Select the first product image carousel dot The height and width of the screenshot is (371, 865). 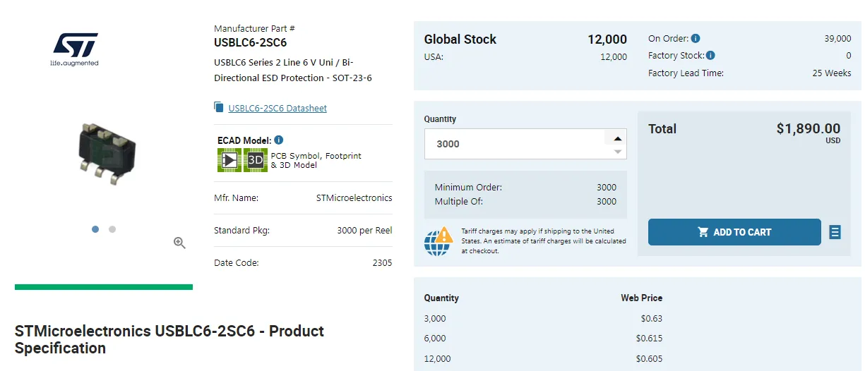(95, 229)
